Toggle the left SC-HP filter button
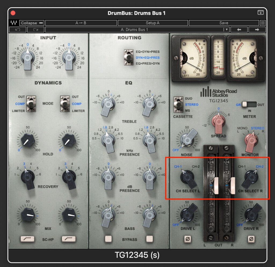 (28, 239)
